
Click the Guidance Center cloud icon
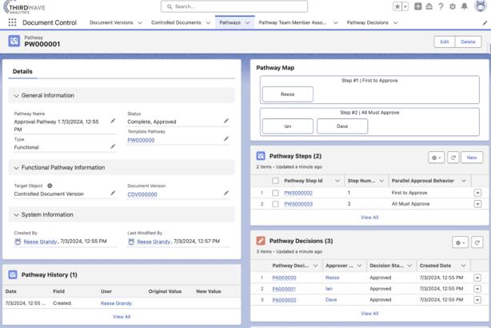[x=429, y=6]
